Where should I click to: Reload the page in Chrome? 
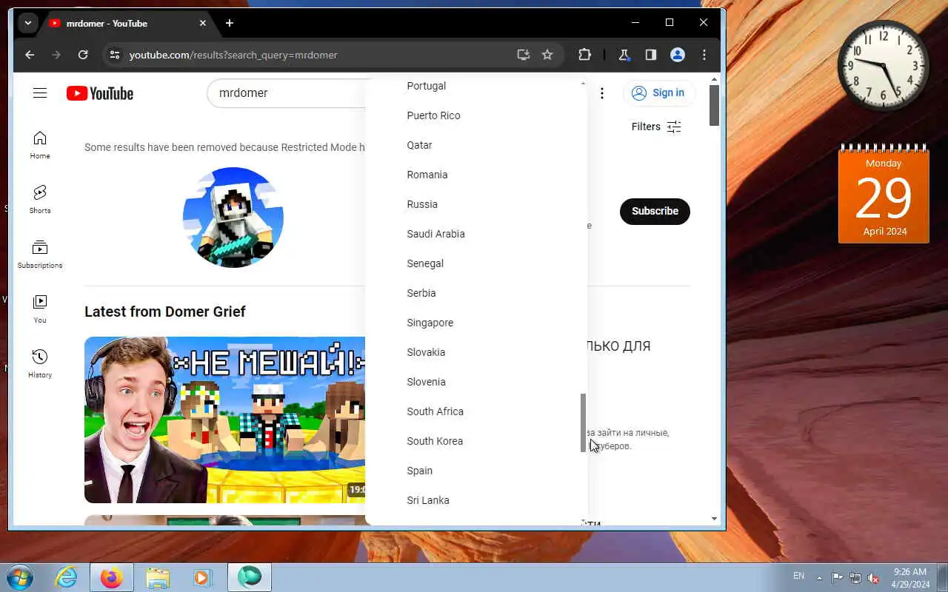(x=83, y=55)
